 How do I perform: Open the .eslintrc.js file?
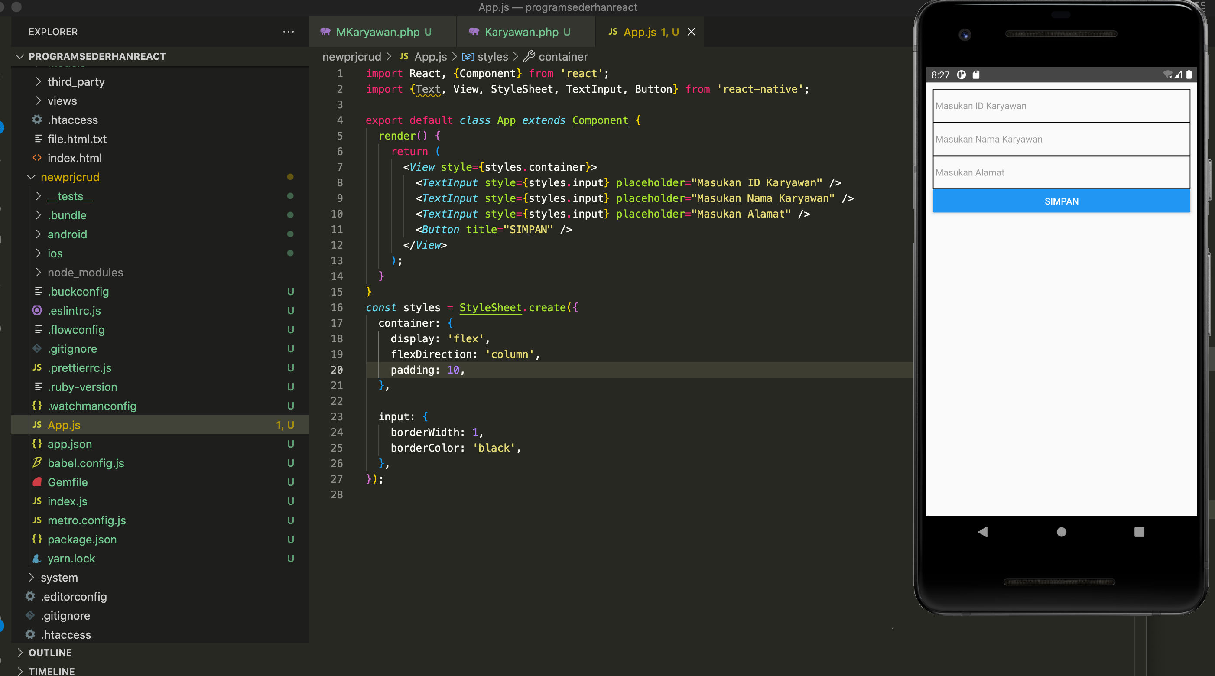(74, 310)
